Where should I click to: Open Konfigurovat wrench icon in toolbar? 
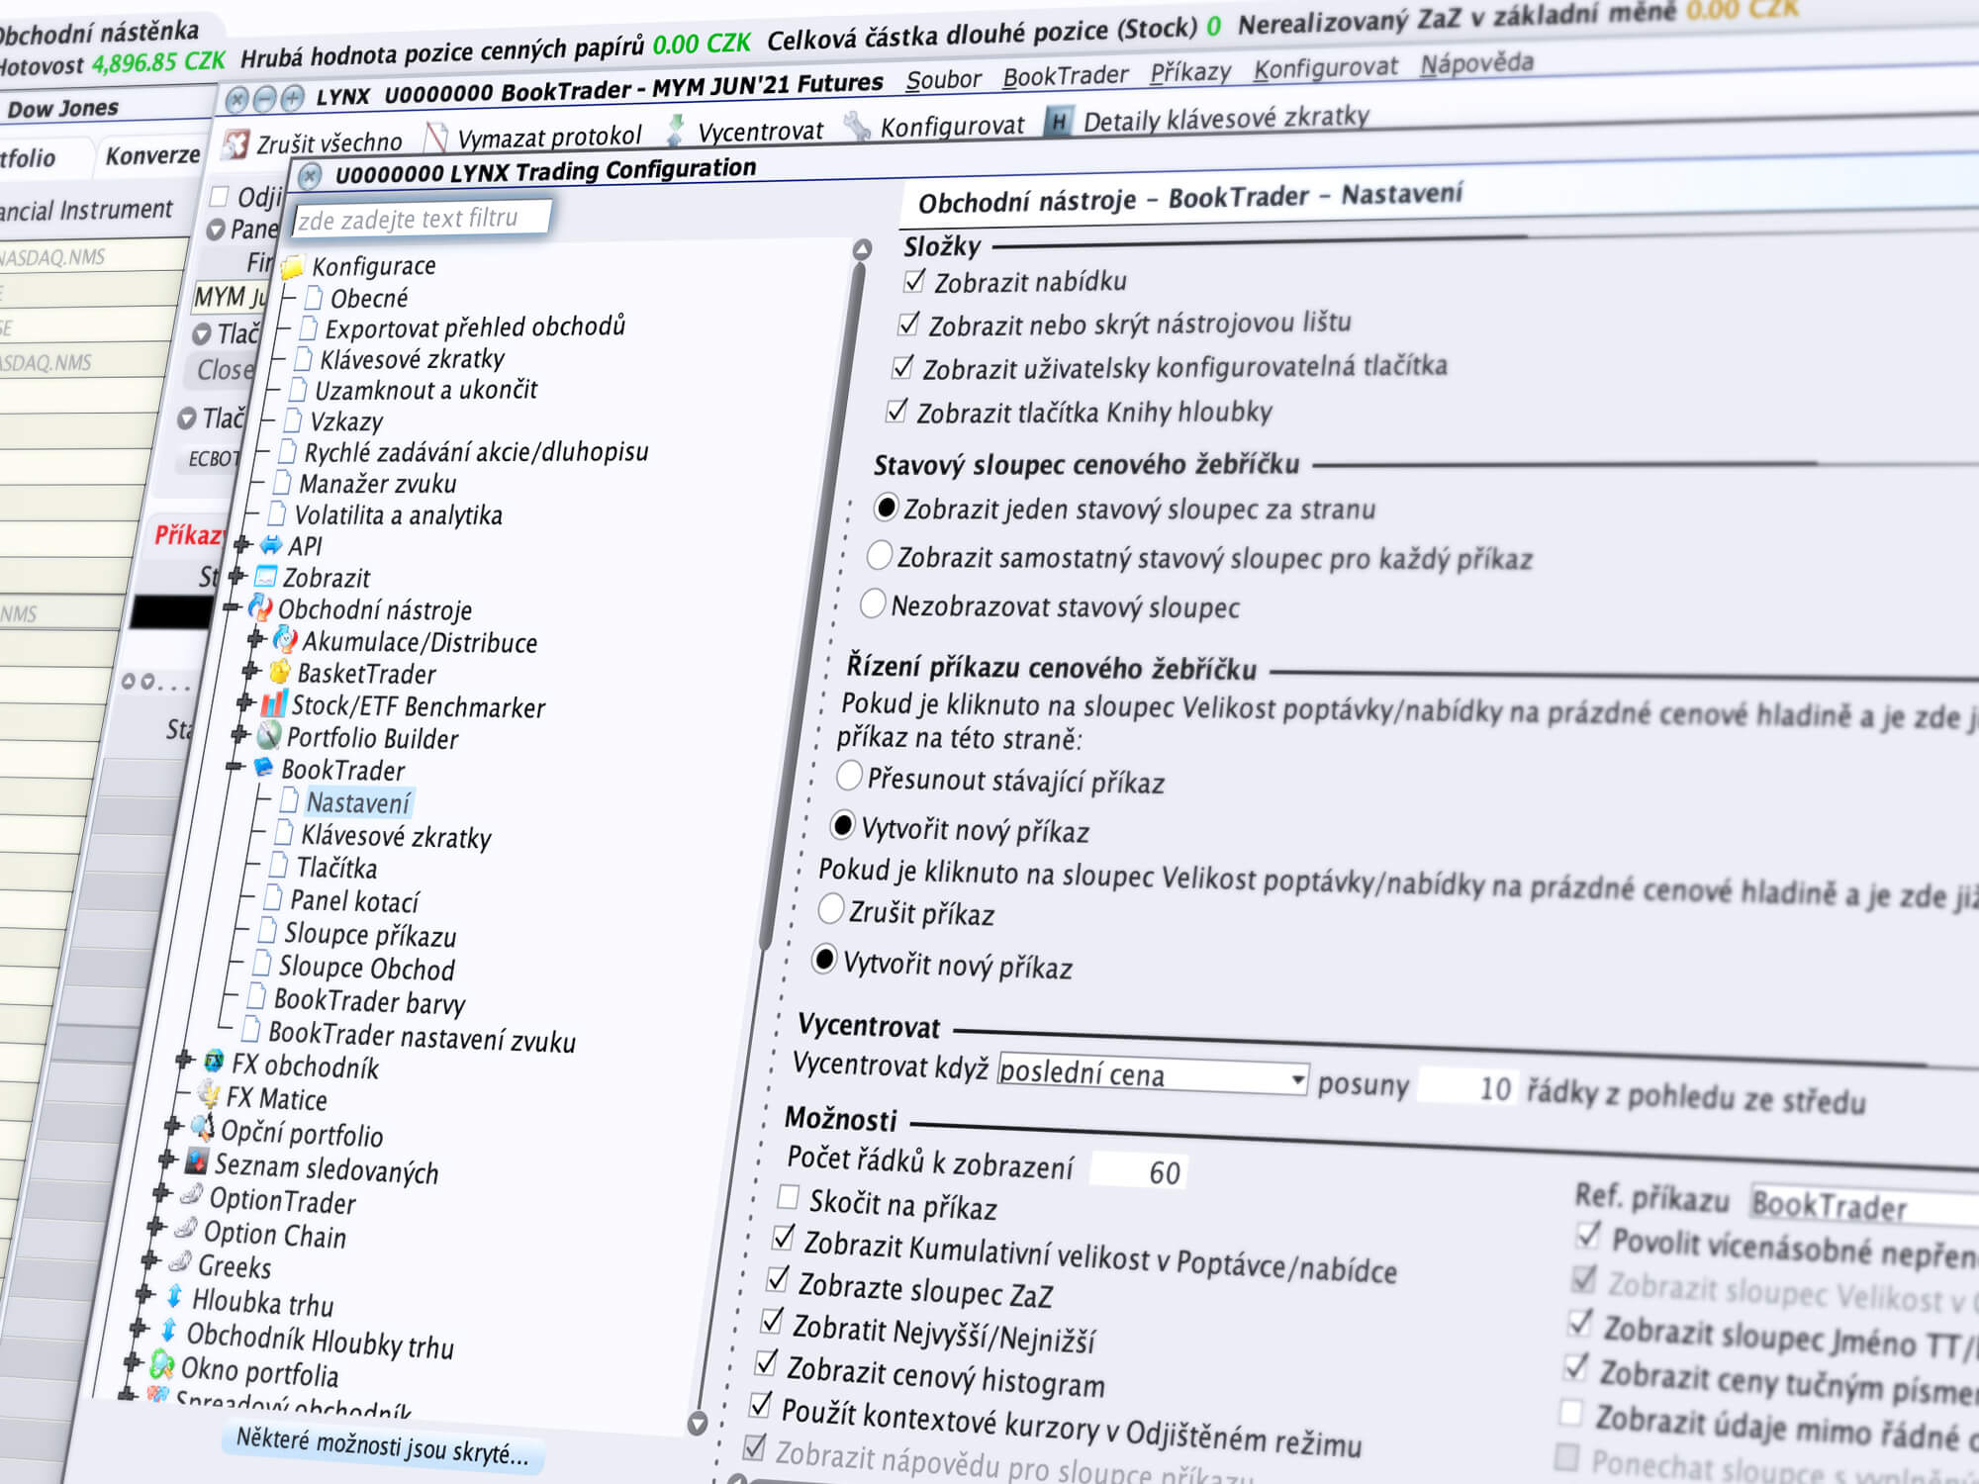click(x=857, y=127)
